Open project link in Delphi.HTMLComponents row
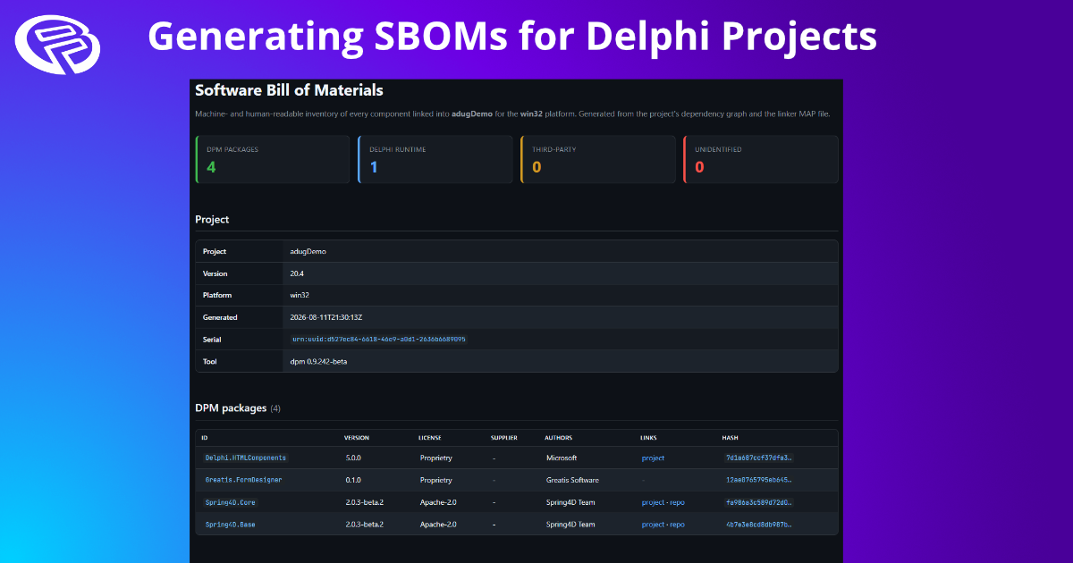 [653, 458]
